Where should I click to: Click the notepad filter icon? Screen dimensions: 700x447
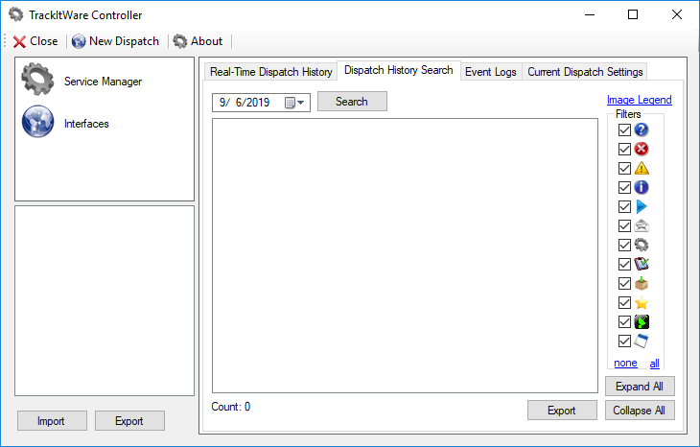pos(642,341)
